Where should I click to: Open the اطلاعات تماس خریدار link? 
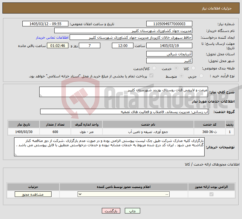(52, 37)
